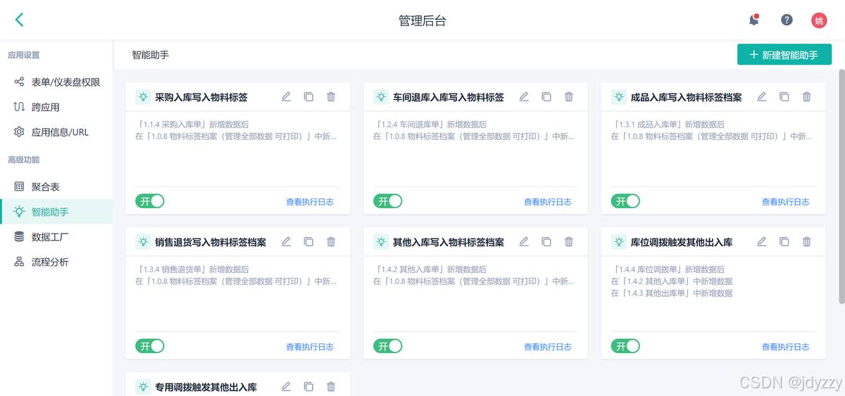Go to 数据工厂 sidebar item

50,237
